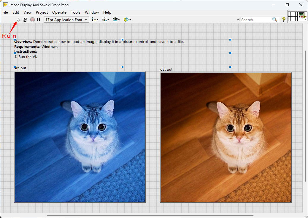Click the VI icon in corner
The image size is (308, 218).
[x=303, y=16]
